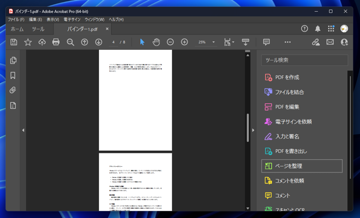Select the Hand pan tool
The height and width of the screenshot is (218, 360).
[x=156, y=42]
